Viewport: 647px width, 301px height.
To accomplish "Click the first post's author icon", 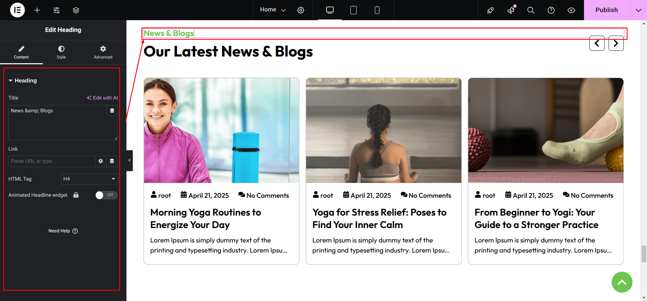I will tap(154, 195).
